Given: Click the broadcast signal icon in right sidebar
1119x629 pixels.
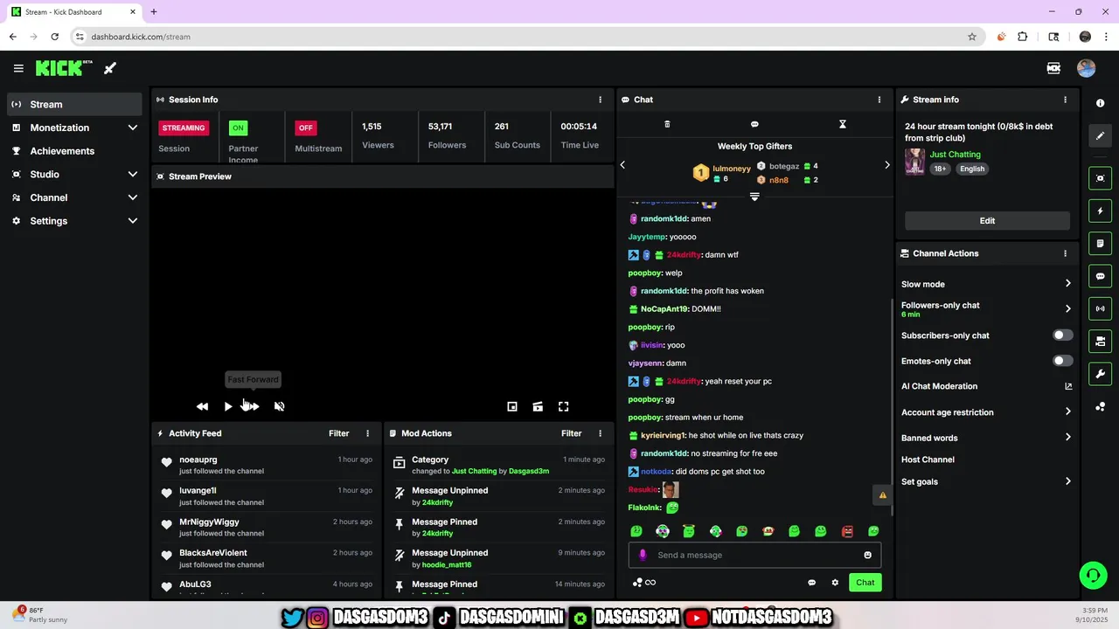Looking at the screenshot, I should [x=1100, y=308].
